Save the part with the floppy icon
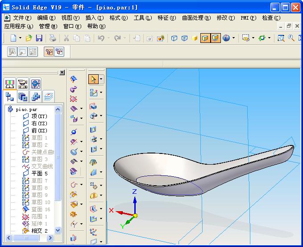 39,38
